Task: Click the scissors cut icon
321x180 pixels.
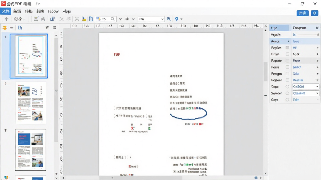Action: pyautogui.click(x=61, y=19)
